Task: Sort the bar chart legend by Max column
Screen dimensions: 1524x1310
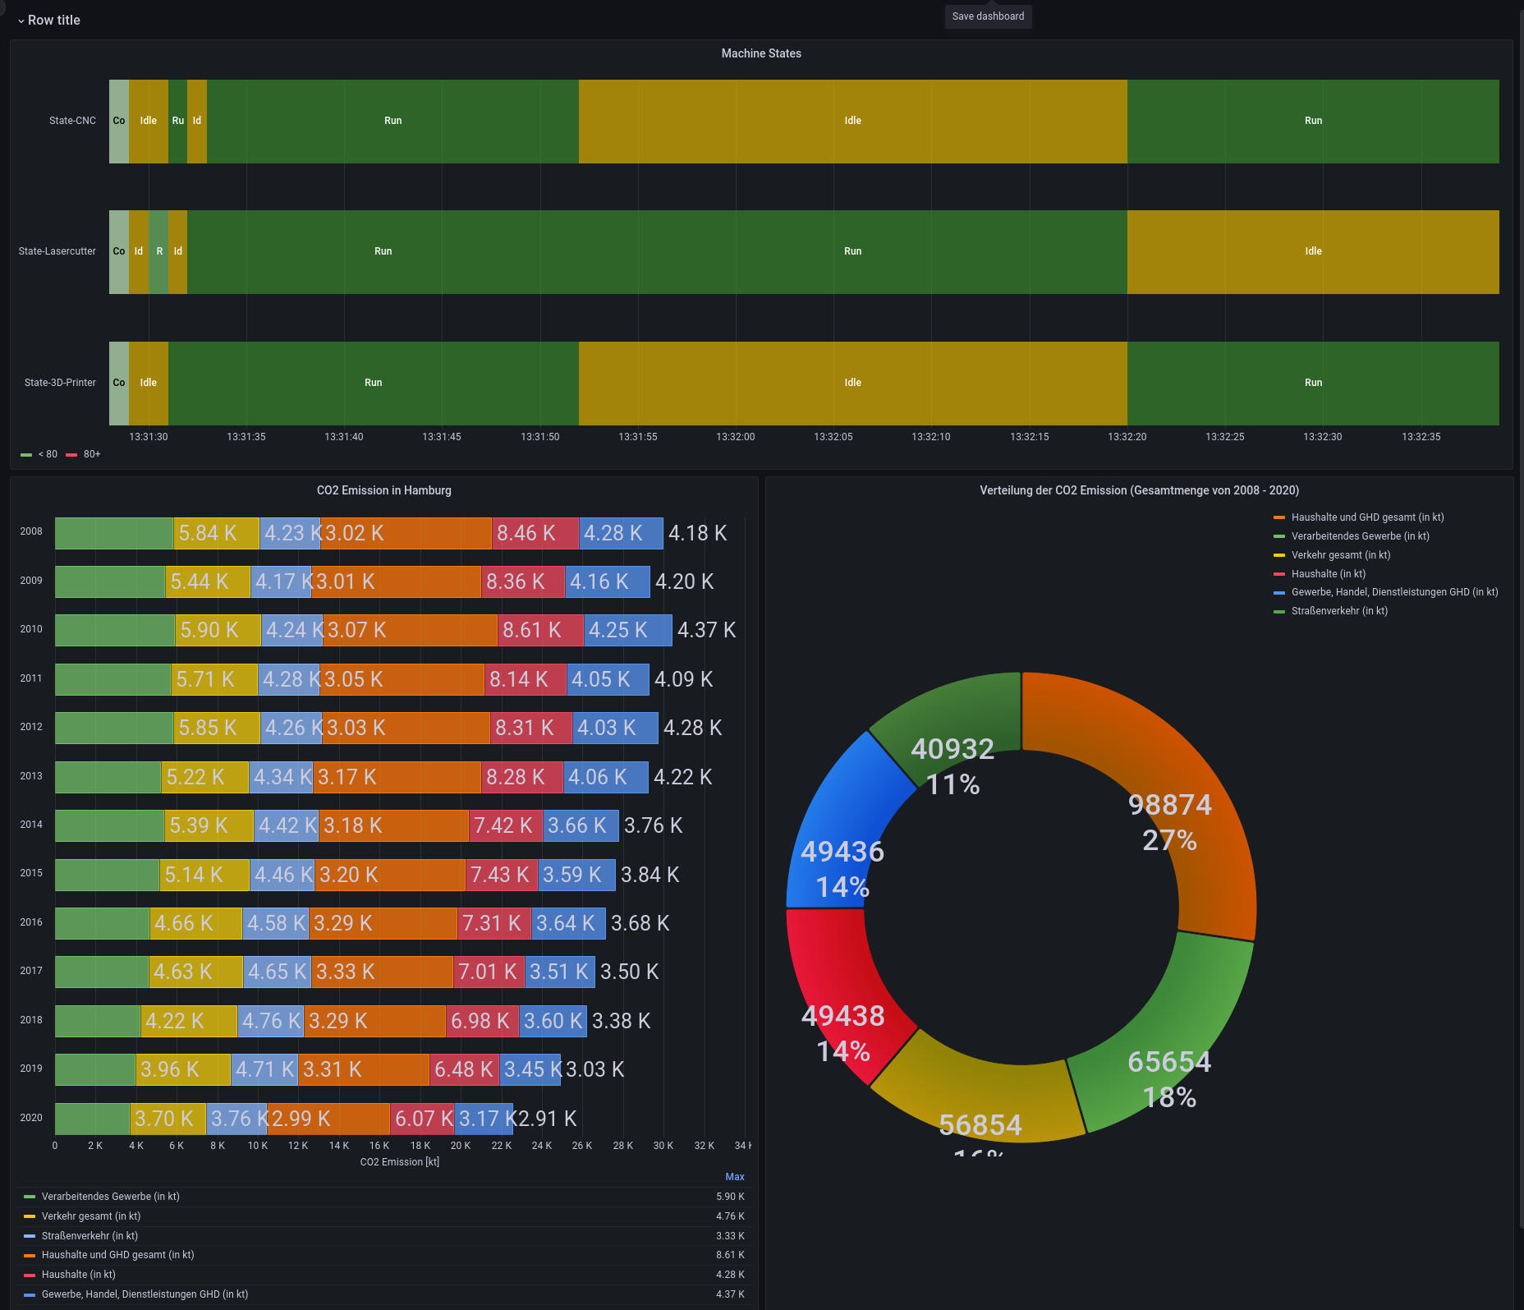Action: [x=734, y=1177]
